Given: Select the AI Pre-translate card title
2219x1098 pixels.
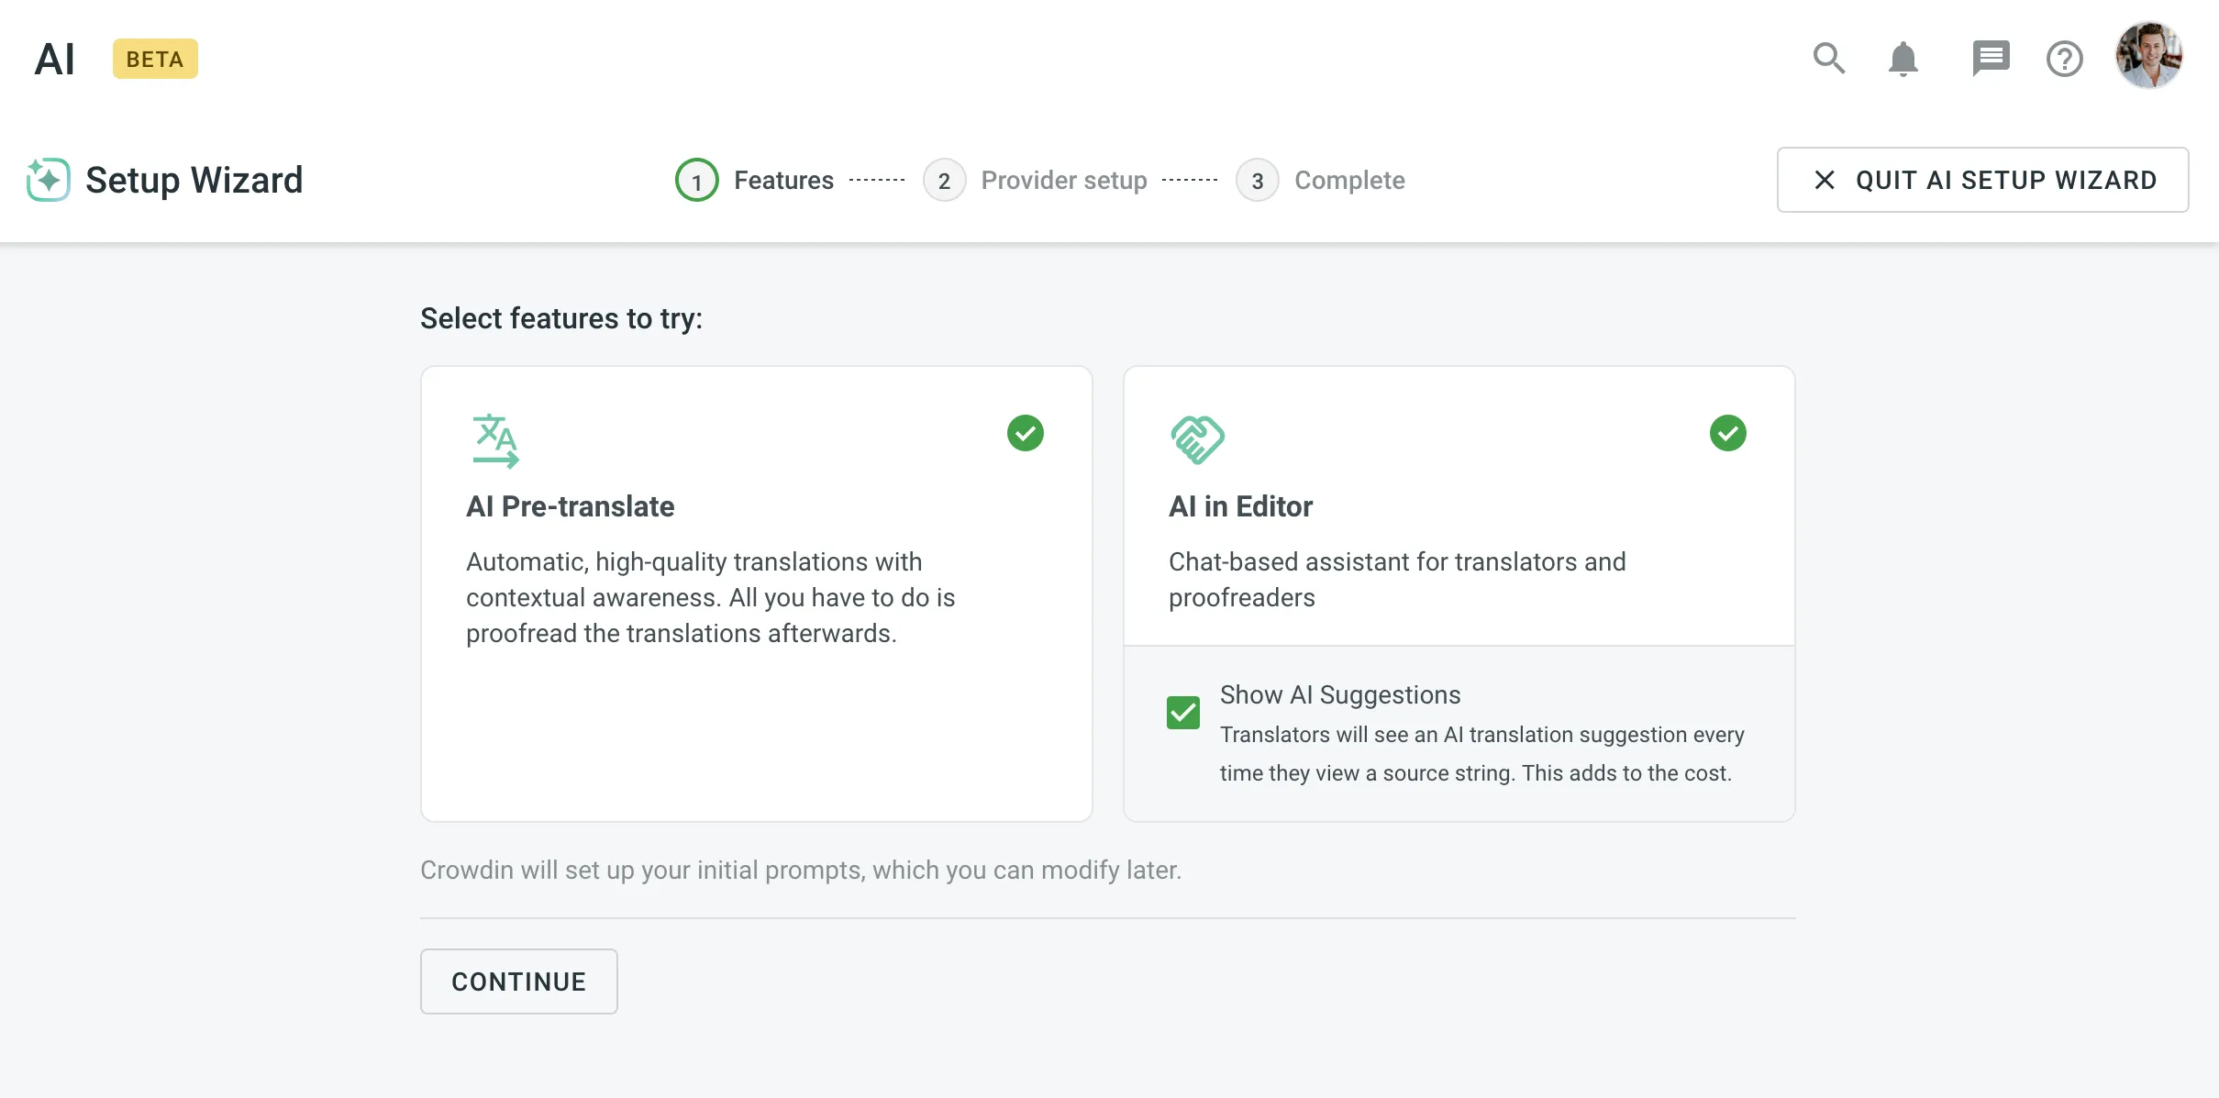Looking at the screenshot, I should [571, 506].
